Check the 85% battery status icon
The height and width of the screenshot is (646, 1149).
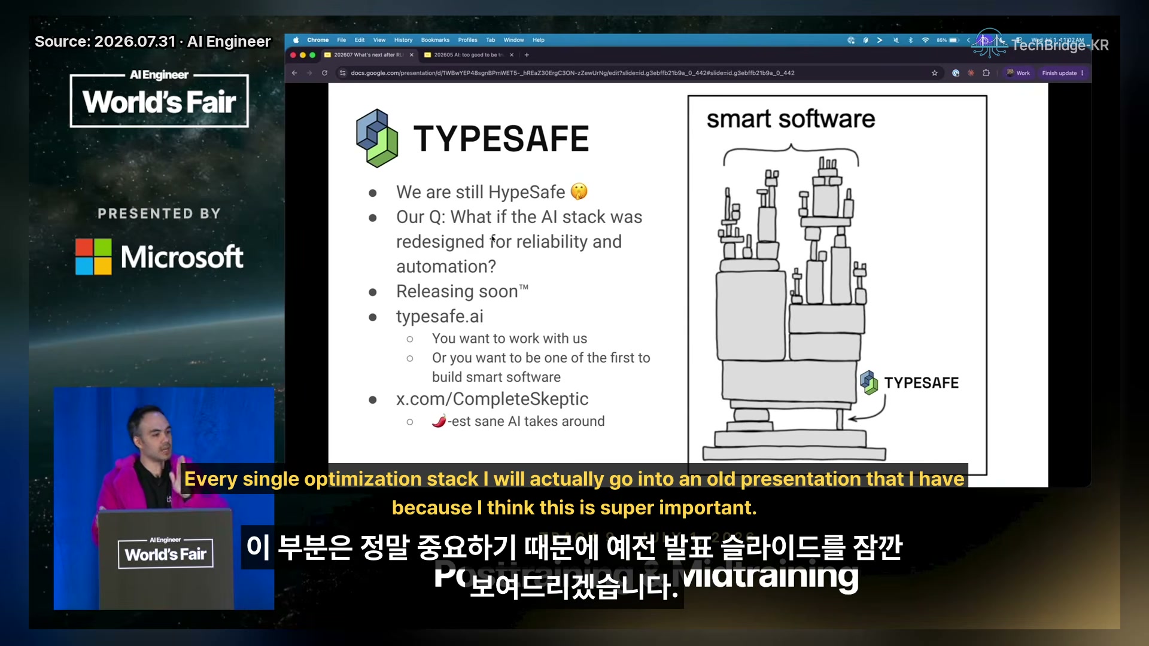click(x=948, y=40)
